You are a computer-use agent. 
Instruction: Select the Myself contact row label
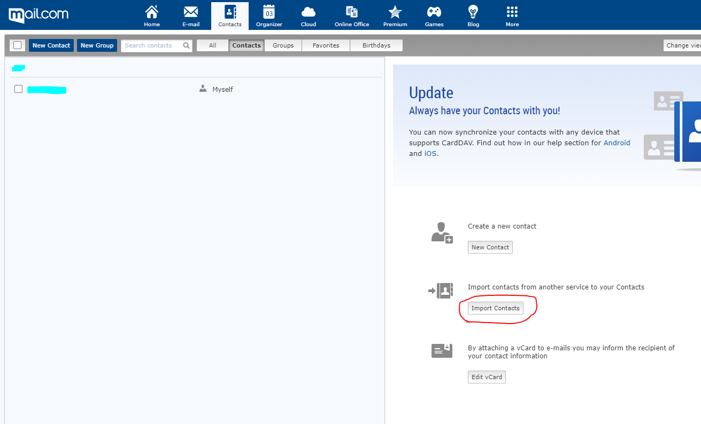pos(222,89)
